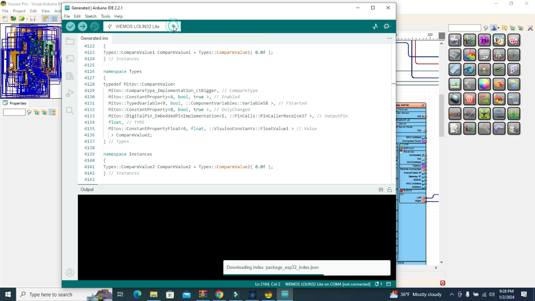Open the Arduino IDE Sketch menu

(91, 16)
